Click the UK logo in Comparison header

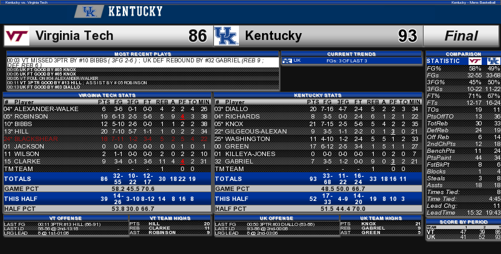coord(494,61)
